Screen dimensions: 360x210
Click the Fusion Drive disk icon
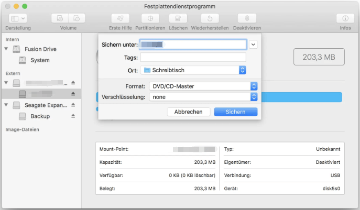point(16,49)
